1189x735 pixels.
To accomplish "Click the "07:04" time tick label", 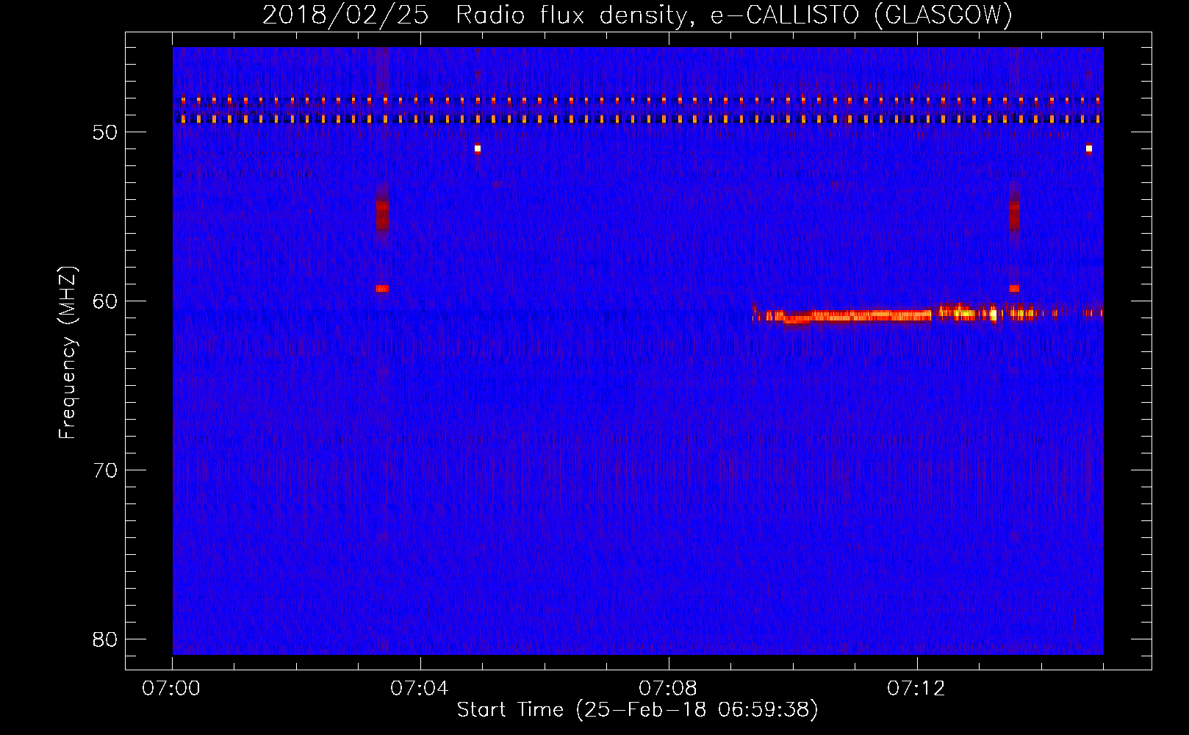I will coord(420,689).
